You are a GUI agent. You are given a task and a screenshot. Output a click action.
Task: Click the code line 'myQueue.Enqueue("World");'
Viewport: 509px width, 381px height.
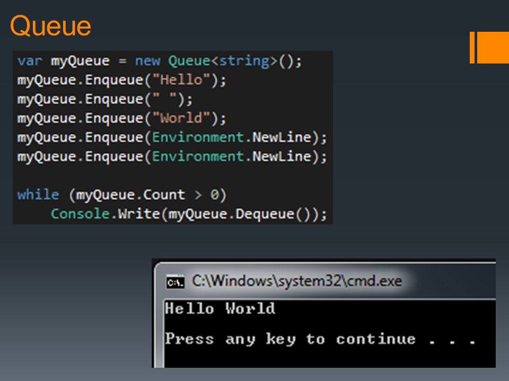click(122, 118)
